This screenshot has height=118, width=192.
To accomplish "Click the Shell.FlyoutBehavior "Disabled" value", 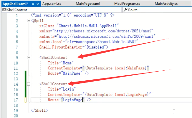I will tap(95, 47).
